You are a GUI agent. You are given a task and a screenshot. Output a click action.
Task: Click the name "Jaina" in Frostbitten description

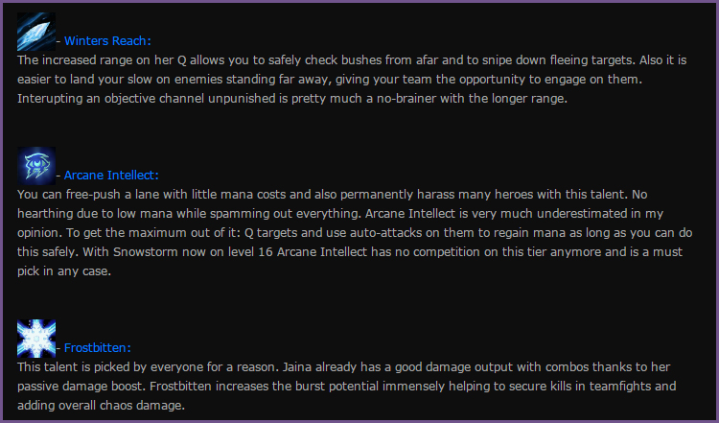pos(297,367)
